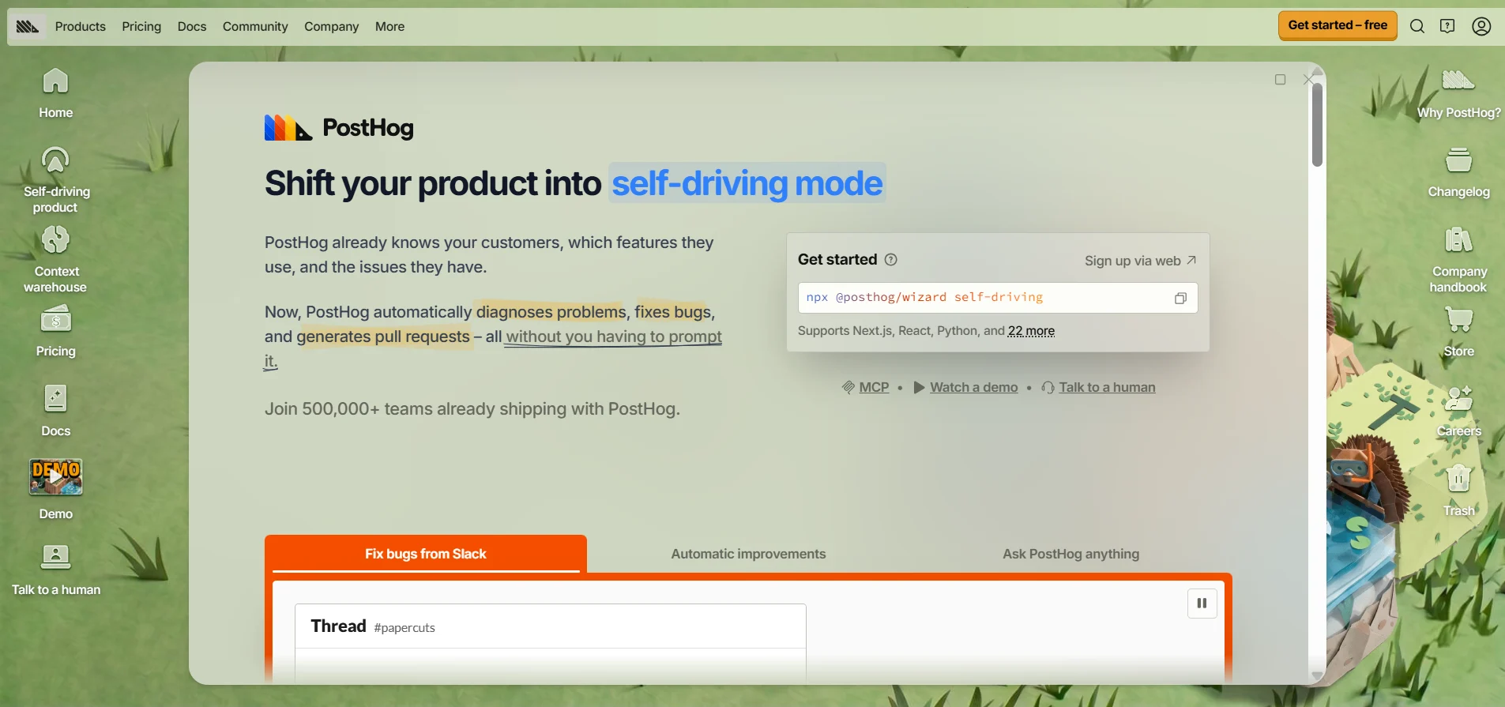
Task: Open the Products menu
Action: pos(80,26)
